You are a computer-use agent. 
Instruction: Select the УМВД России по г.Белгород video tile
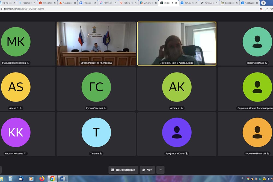pyautogui.click(x=96, y=43)
